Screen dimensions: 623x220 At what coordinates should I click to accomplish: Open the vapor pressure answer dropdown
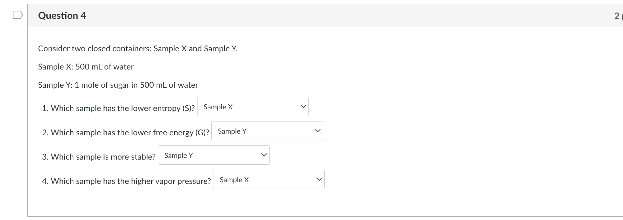[268, 179]
